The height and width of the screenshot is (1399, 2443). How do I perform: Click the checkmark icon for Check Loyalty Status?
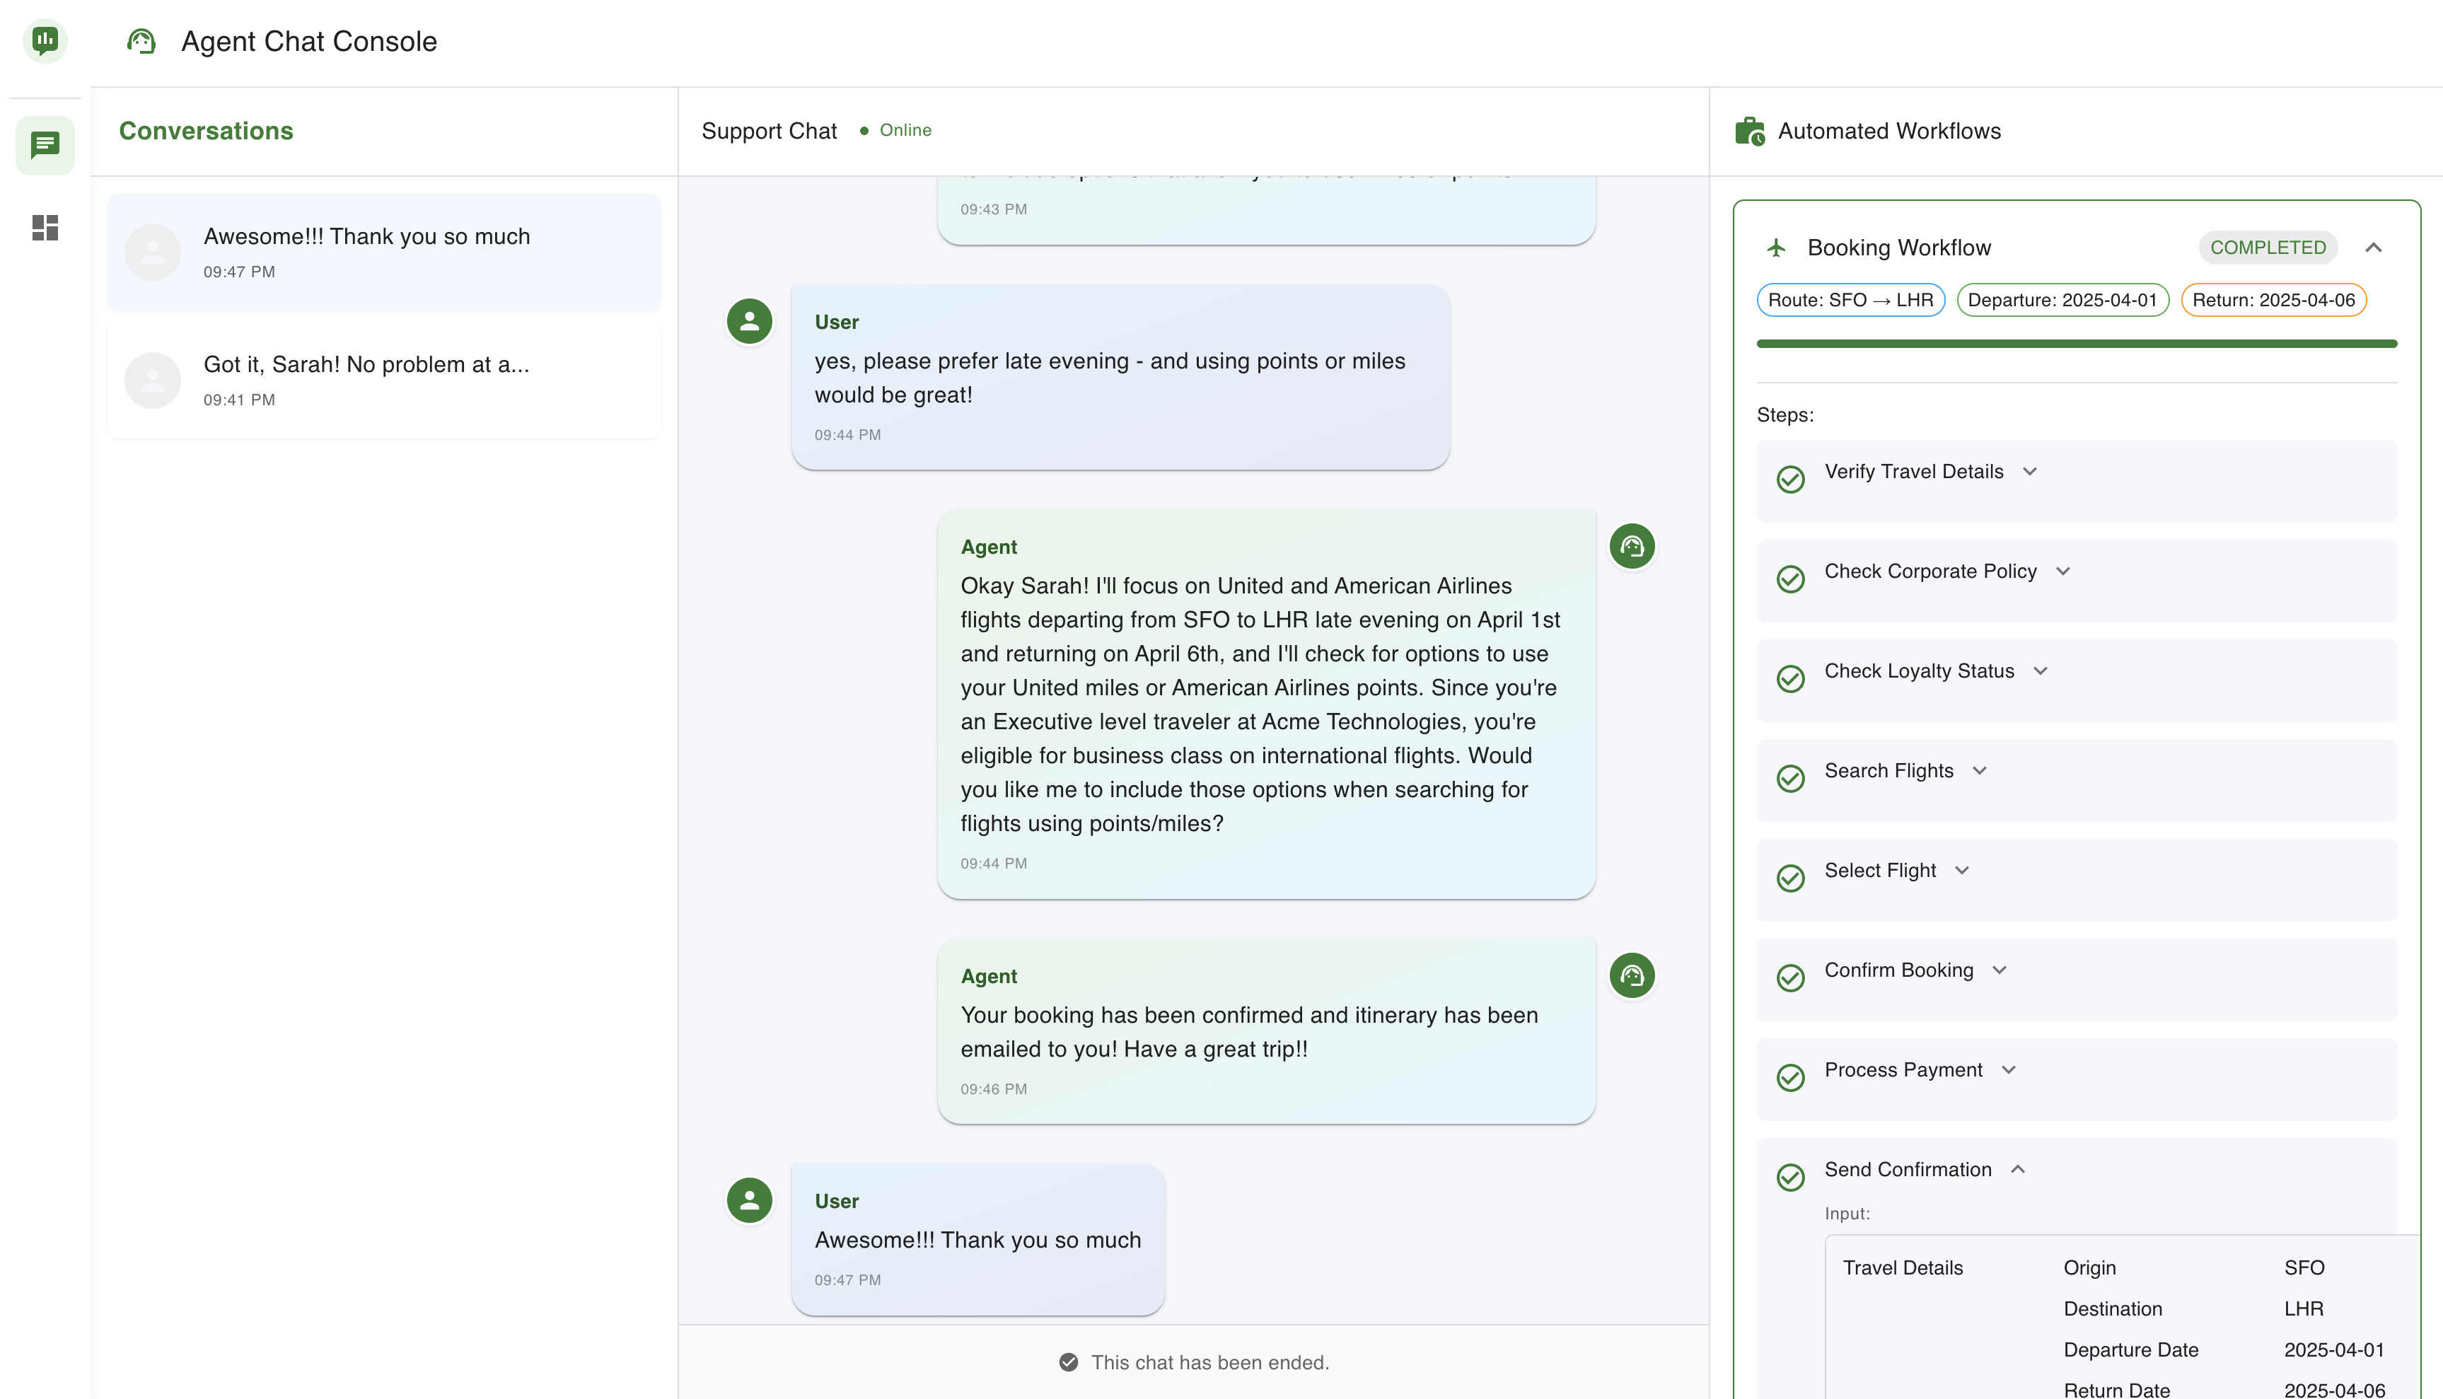coord(1791,678)
